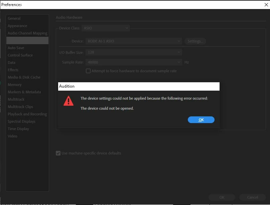Click the Audition dialog title bar
The image size is (270, 205).
139,86
